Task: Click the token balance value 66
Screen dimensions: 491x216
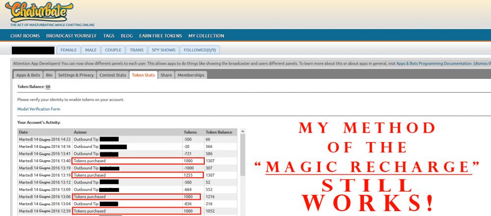Action: coord(48,87)
